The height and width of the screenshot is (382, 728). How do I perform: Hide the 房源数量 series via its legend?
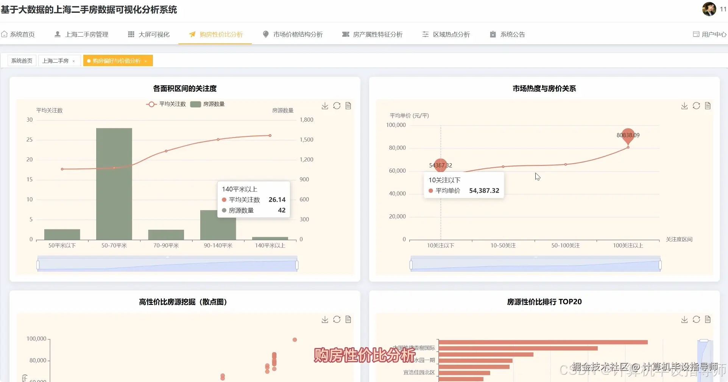click(x=208, y=104)
